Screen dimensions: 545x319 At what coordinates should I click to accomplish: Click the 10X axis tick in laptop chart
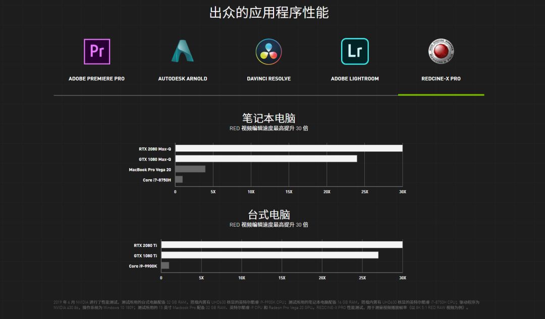[x=251, y=192]
